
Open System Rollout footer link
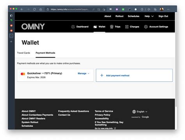point(30,122)
